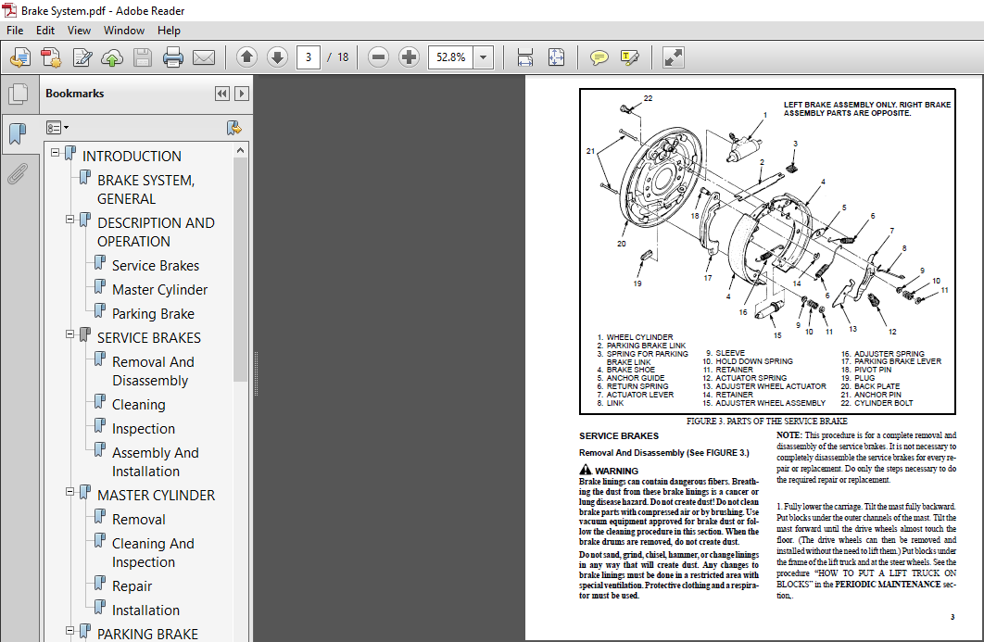Viewport: 984px width, 642px height.
Task: Open the View menu
Action: pos(79,31)
